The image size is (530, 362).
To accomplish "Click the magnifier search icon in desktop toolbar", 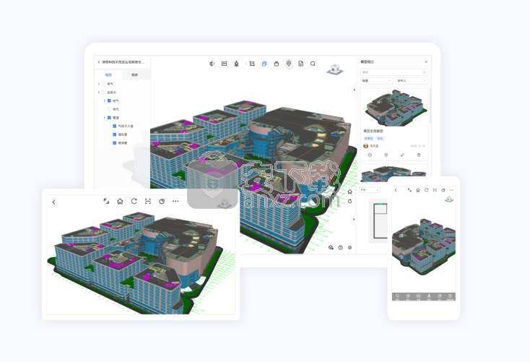I will (313, 64).
